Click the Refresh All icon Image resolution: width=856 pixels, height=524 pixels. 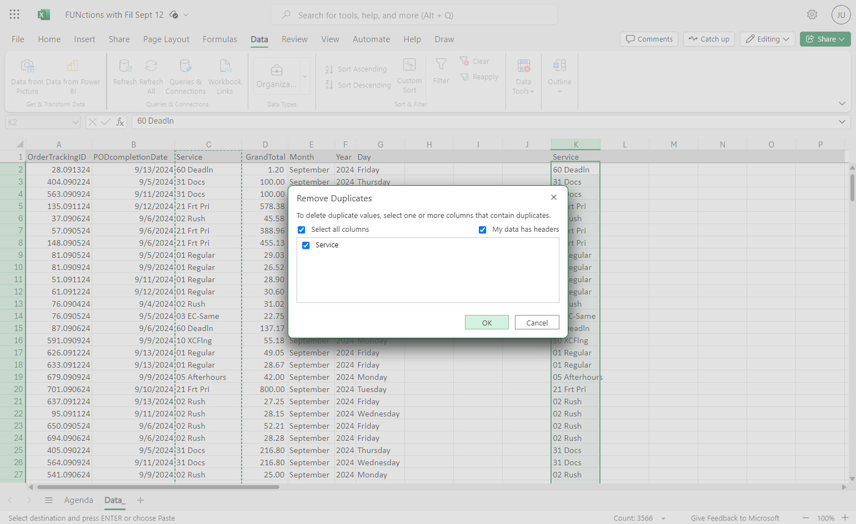point(151,66)
